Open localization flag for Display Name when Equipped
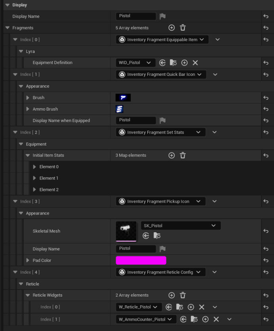This screenshot has height=331, width=274. coord(162,120)
